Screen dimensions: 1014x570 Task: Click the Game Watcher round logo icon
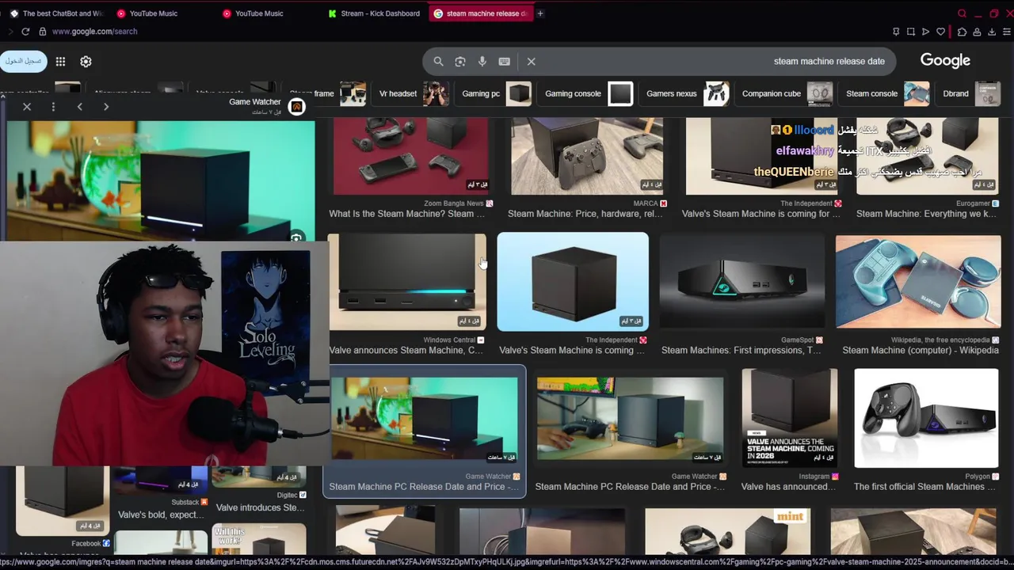point(296,106)
